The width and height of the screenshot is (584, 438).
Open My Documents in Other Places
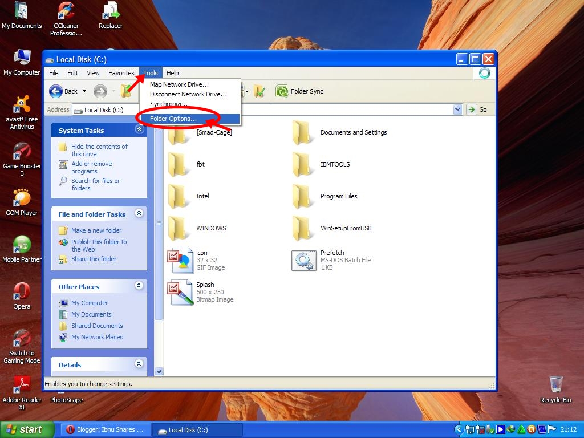[x=91, y=314]
